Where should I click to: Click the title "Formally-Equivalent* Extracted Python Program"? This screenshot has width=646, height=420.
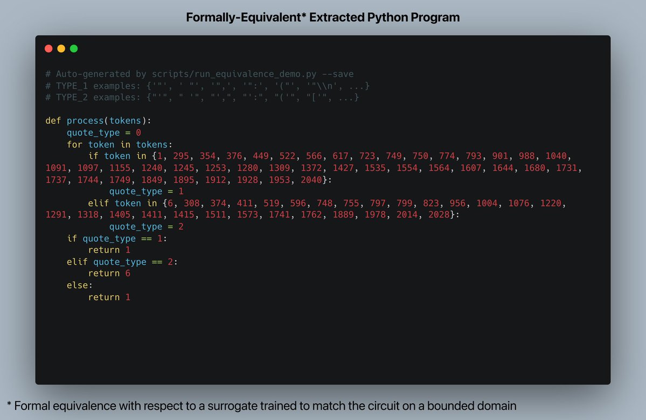[323, 17]
